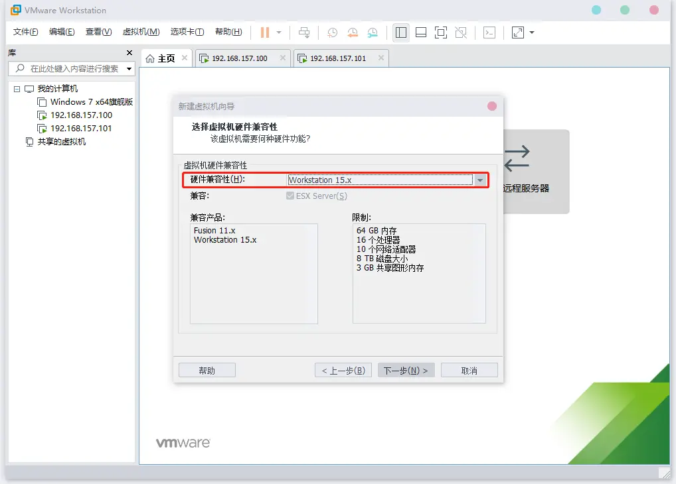Image resolution: width=676 pixels, height=484 pixels.
Task: Open the 硬件兼容性 dropdown list
Action: (479, 180)
